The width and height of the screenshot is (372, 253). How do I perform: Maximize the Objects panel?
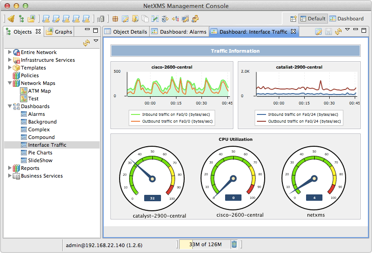coord(96,30)
